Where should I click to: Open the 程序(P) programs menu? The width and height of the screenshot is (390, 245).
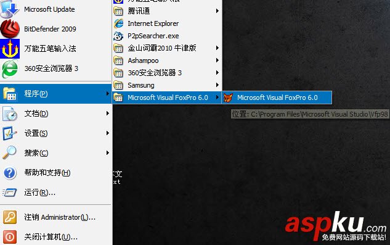(x=55, y=94)
